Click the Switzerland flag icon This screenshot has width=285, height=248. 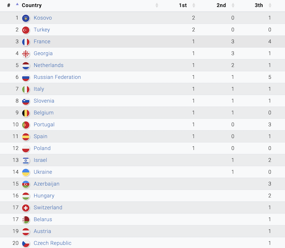click(26, 207)
